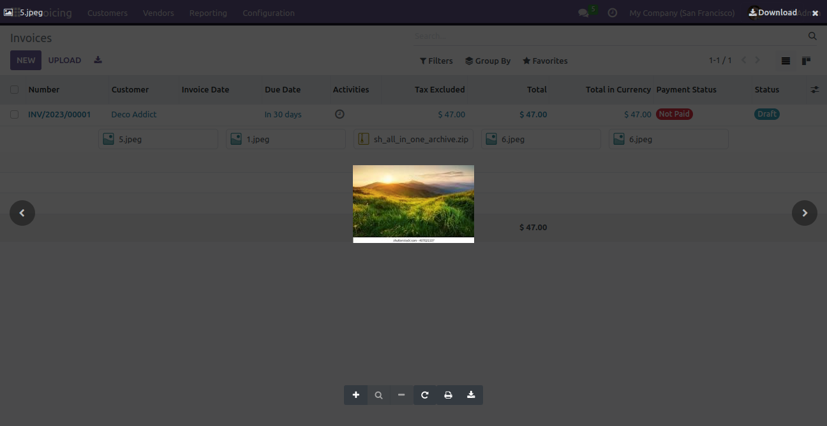Expand the Filters dropdown
Screen dimensions: 827x426
(x=436, y=61)
